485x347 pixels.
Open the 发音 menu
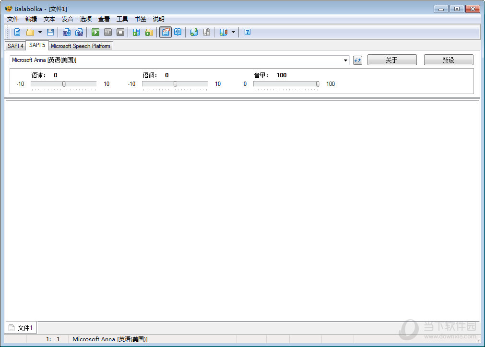coord(68,19)
